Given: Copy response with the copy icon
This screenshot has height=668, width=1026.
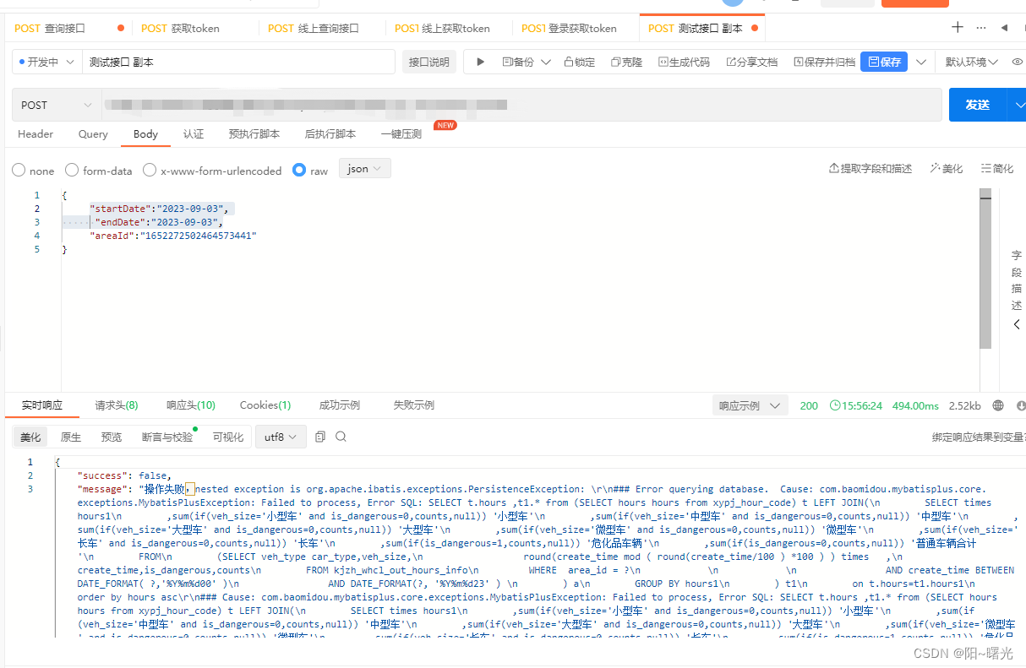Looking at the screenshot, I should tap(320, 437).
